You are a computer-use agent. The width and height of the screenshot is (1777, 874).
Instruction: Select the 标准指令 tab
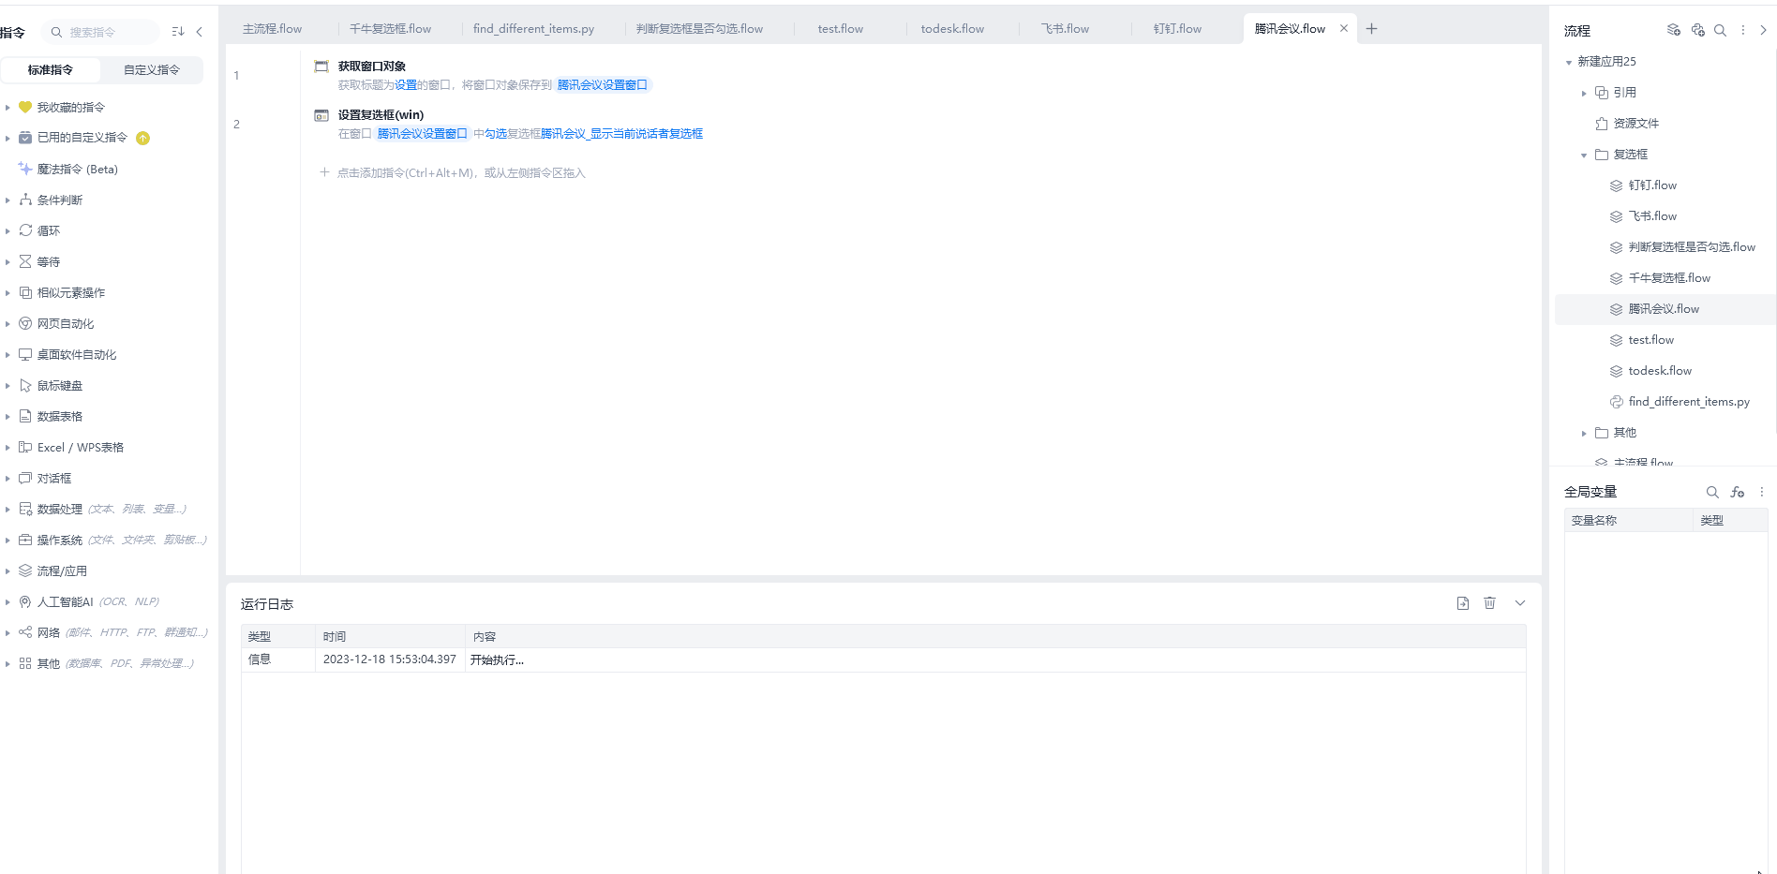click(51, 70)
